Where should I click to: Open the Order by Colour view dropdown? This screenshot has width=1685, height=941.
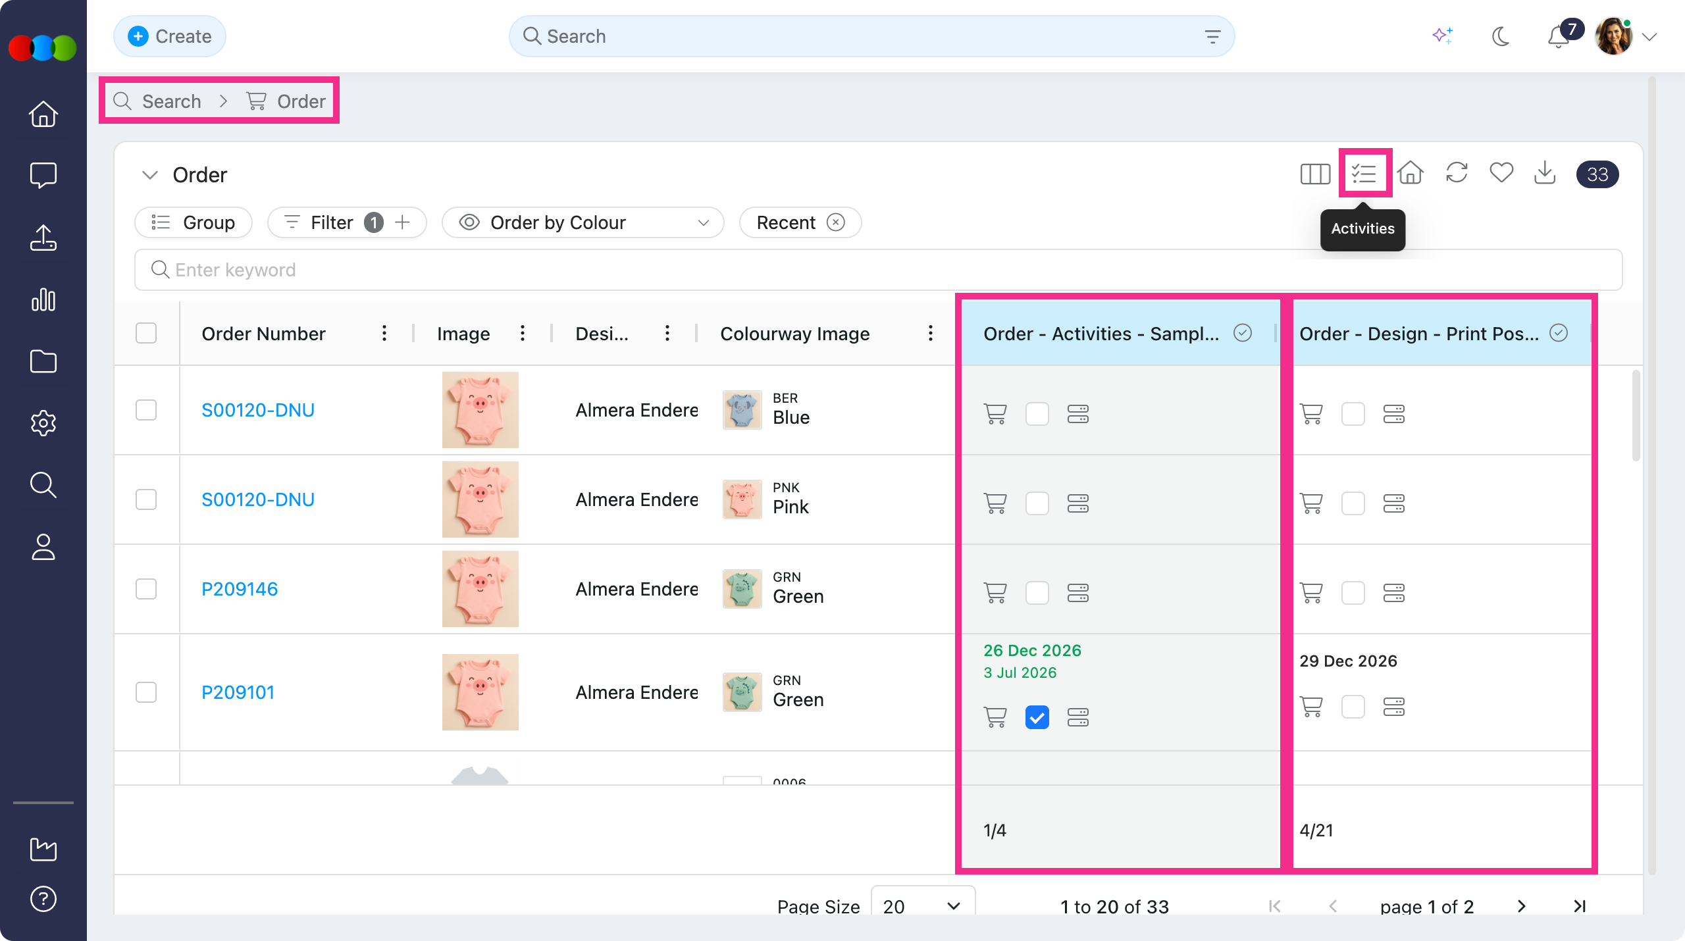coord(583,222)
